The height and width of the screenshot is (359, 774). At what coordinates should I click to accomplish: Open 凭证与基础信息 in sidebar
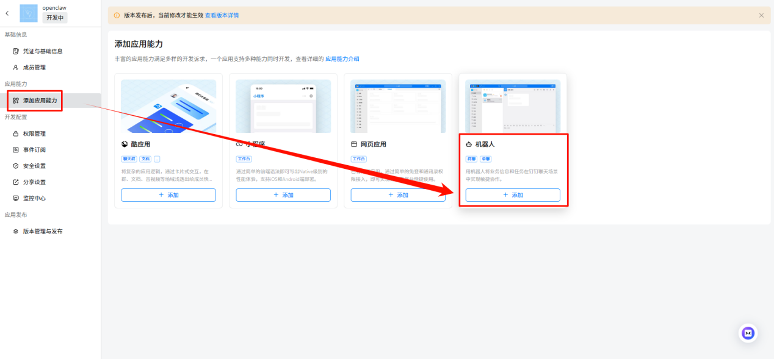coord(43,51)
